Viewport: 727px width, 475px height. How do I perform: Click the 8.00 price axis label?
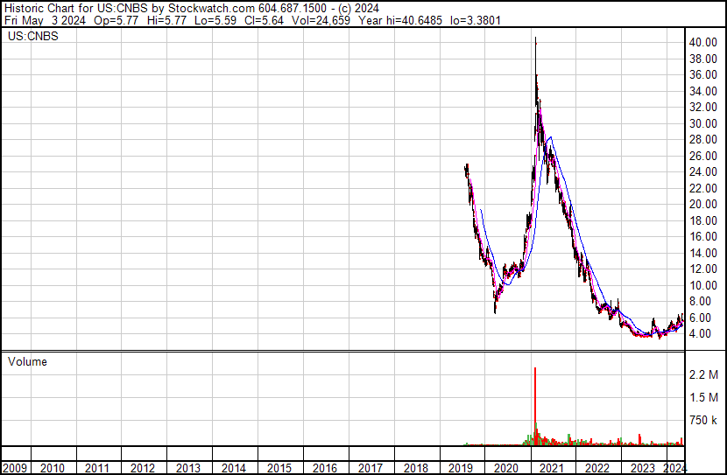[x=700, y=302]
